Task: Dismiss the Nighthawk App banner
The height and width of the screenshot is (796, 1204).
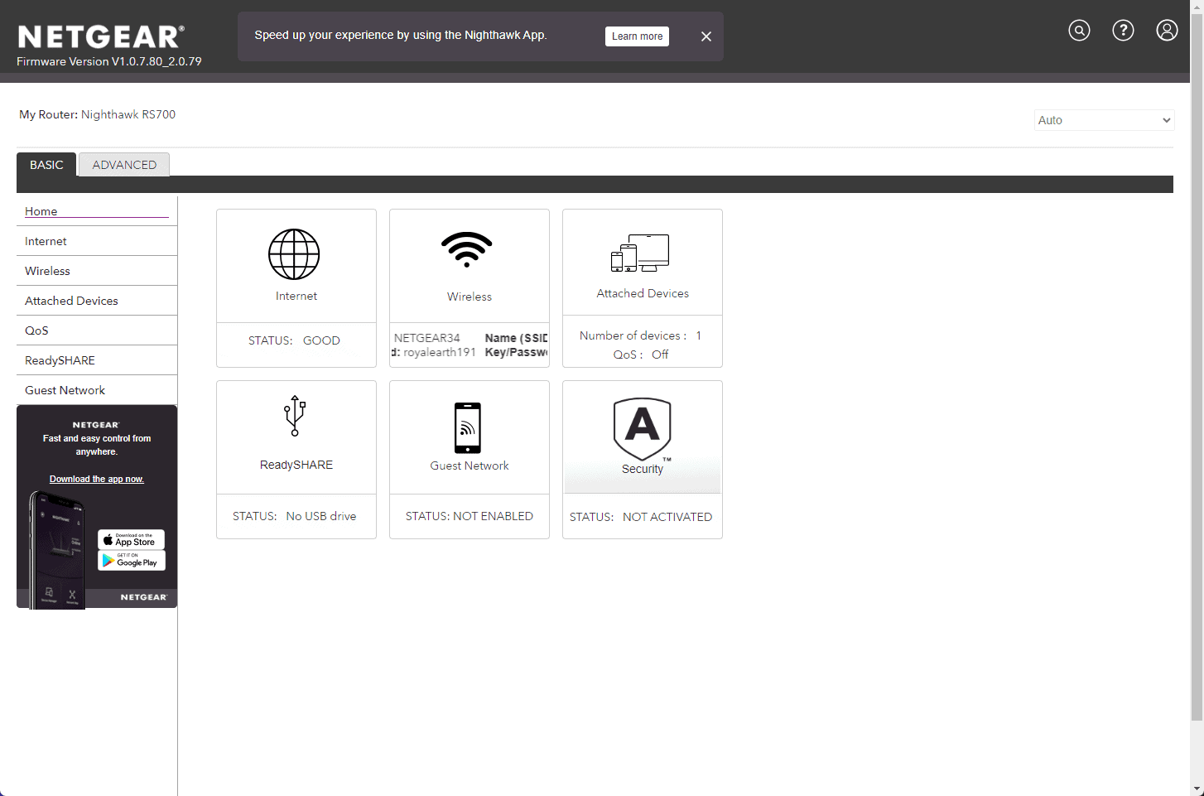Action: point(706,36)
